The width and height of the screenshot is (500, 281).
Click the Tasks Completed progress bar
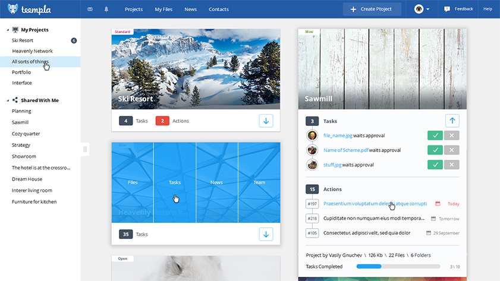tap(398, 267)
